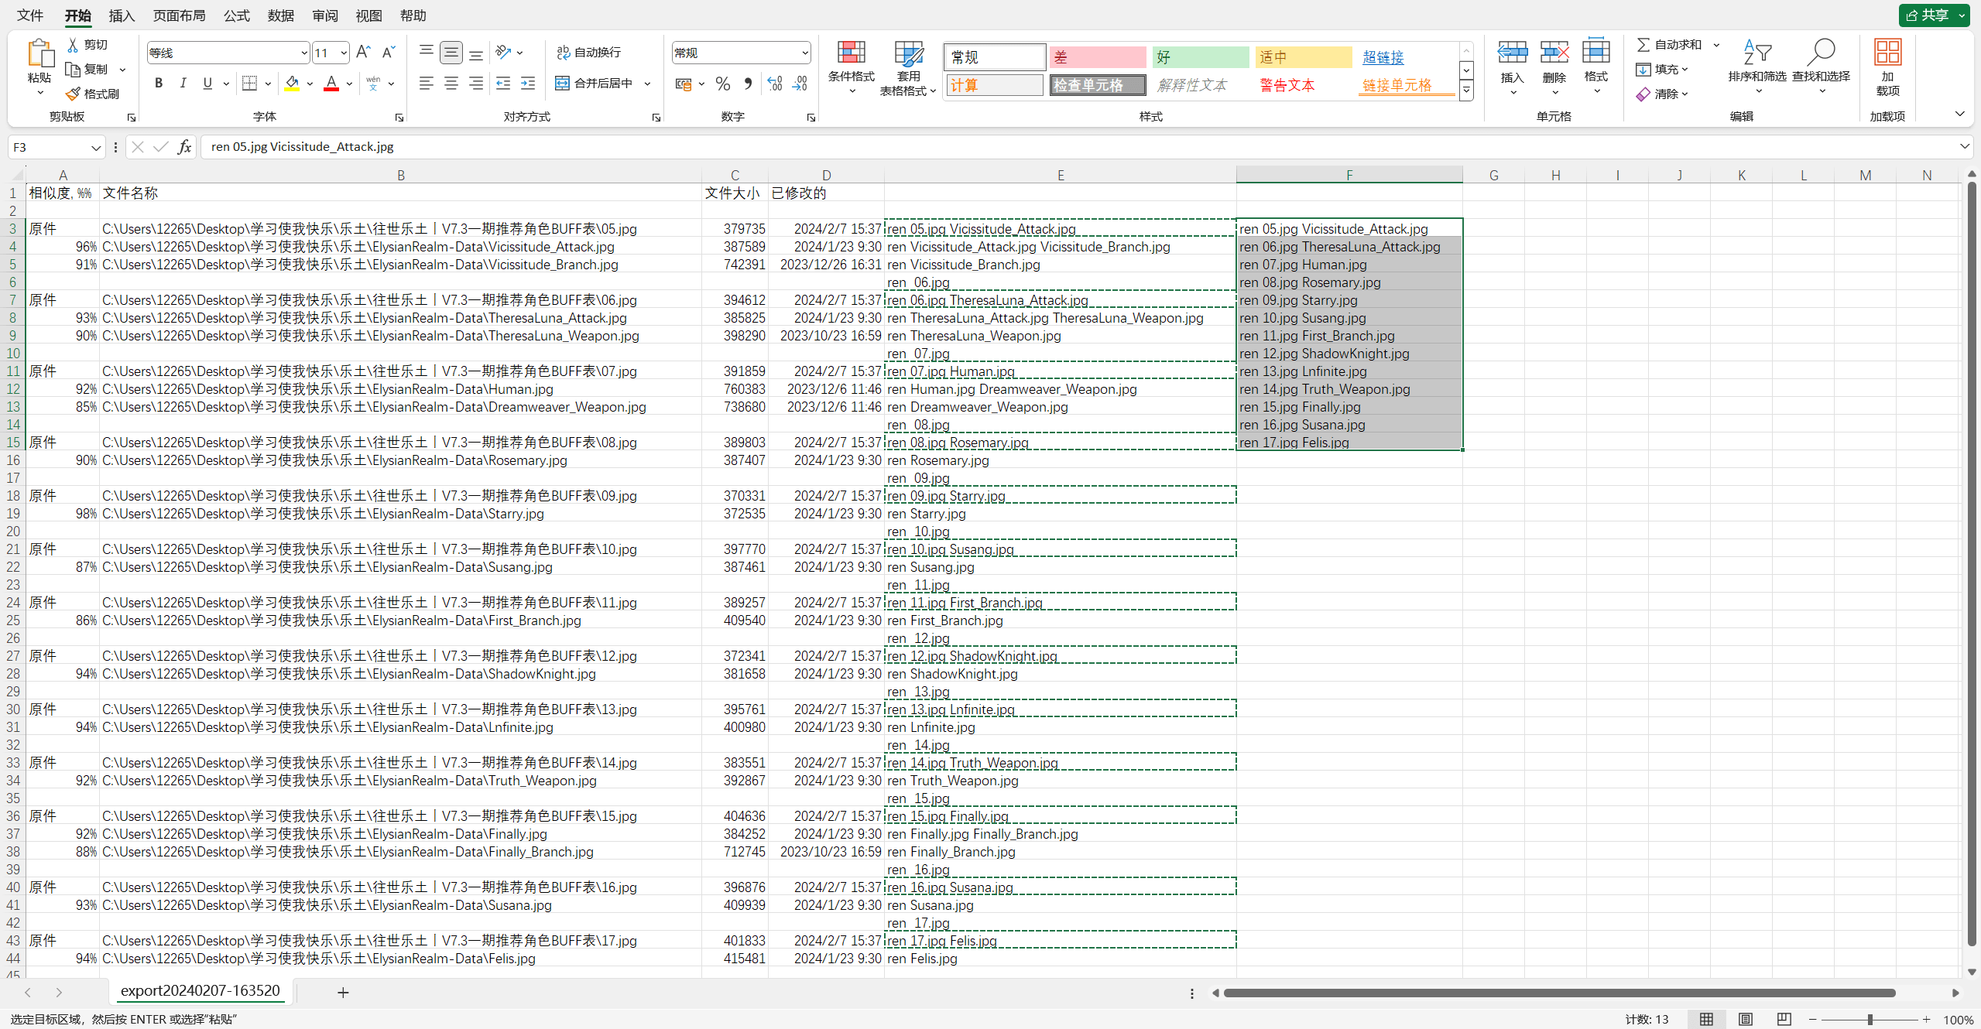Screen dimensions: 1981x1029
Task: Apply the 差 red cell style
Action: pyautogui.click(x=1097, y=57)
